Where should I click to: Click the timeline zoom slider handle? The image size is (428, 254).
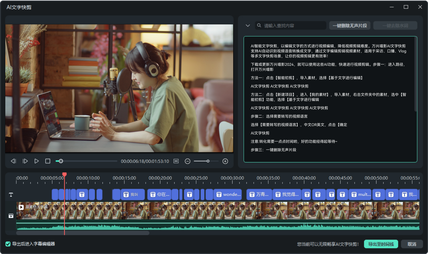click(x=208, y=161)
